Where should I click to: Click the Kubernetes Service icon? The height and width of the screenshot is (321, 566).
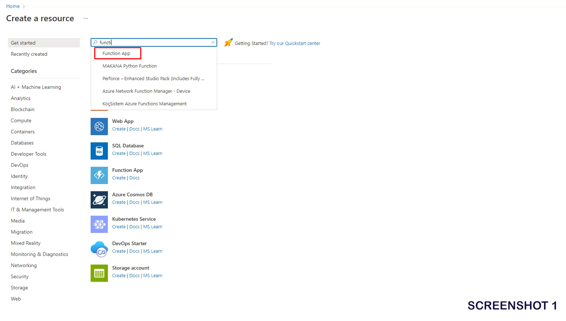point(99,224)
